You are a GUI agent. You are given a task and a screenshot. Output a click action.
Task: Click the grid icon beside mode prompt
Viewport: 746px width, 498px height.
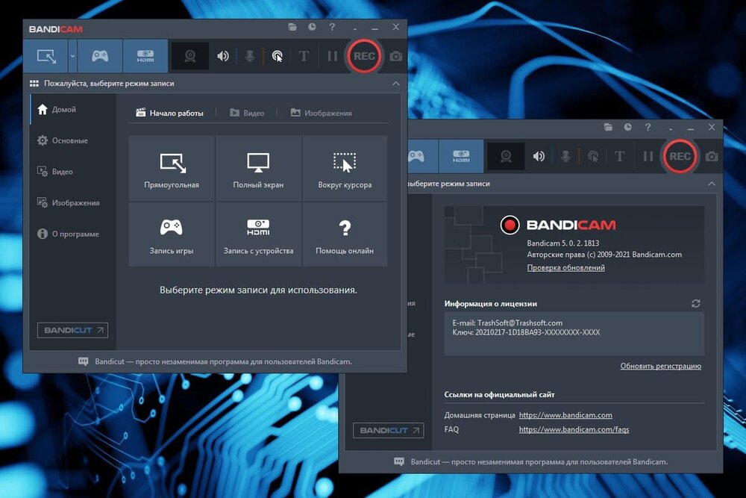click(x=34, y=84)
